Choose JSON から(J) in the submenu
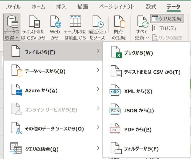This screenshot has height=159, width=191. pos(147,110)
